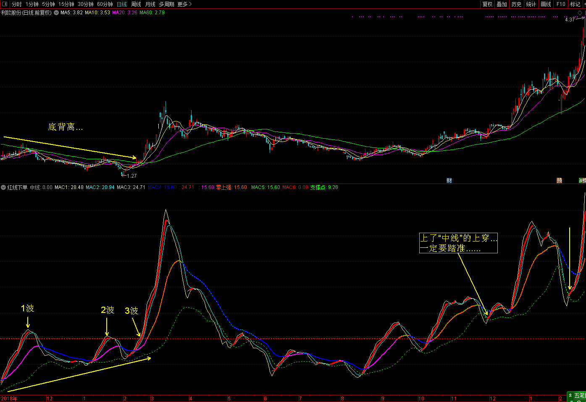Select the 月线 monthly period tab
Screen dimensions: 586x402
[150, 4]
